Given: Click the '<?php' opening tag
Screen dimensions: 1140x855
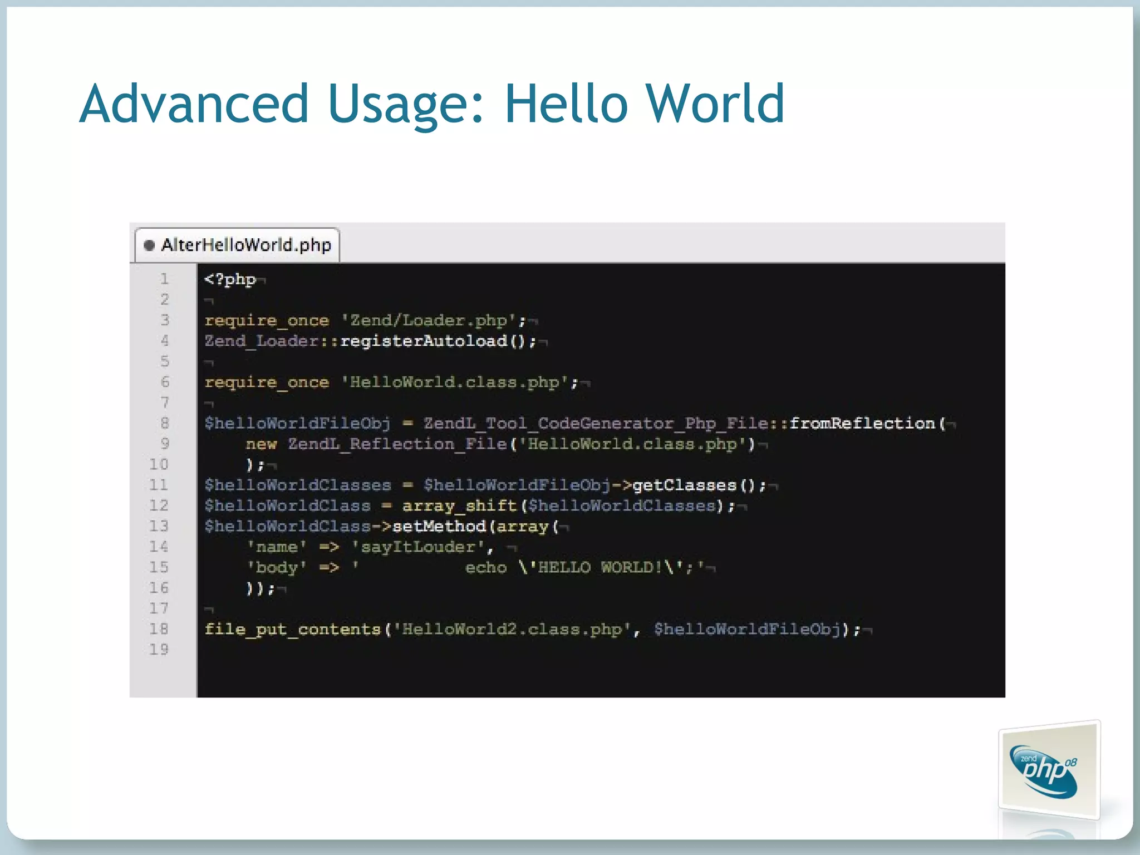Looking at the screenshot, I should (230, 279).
